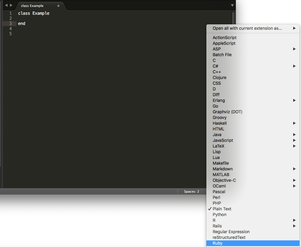Pick C++ from syntax list

coord(253,72)
